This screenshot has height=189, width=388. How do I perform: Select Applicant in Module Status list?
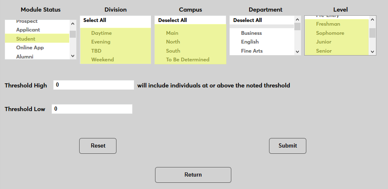pos(28,30)
